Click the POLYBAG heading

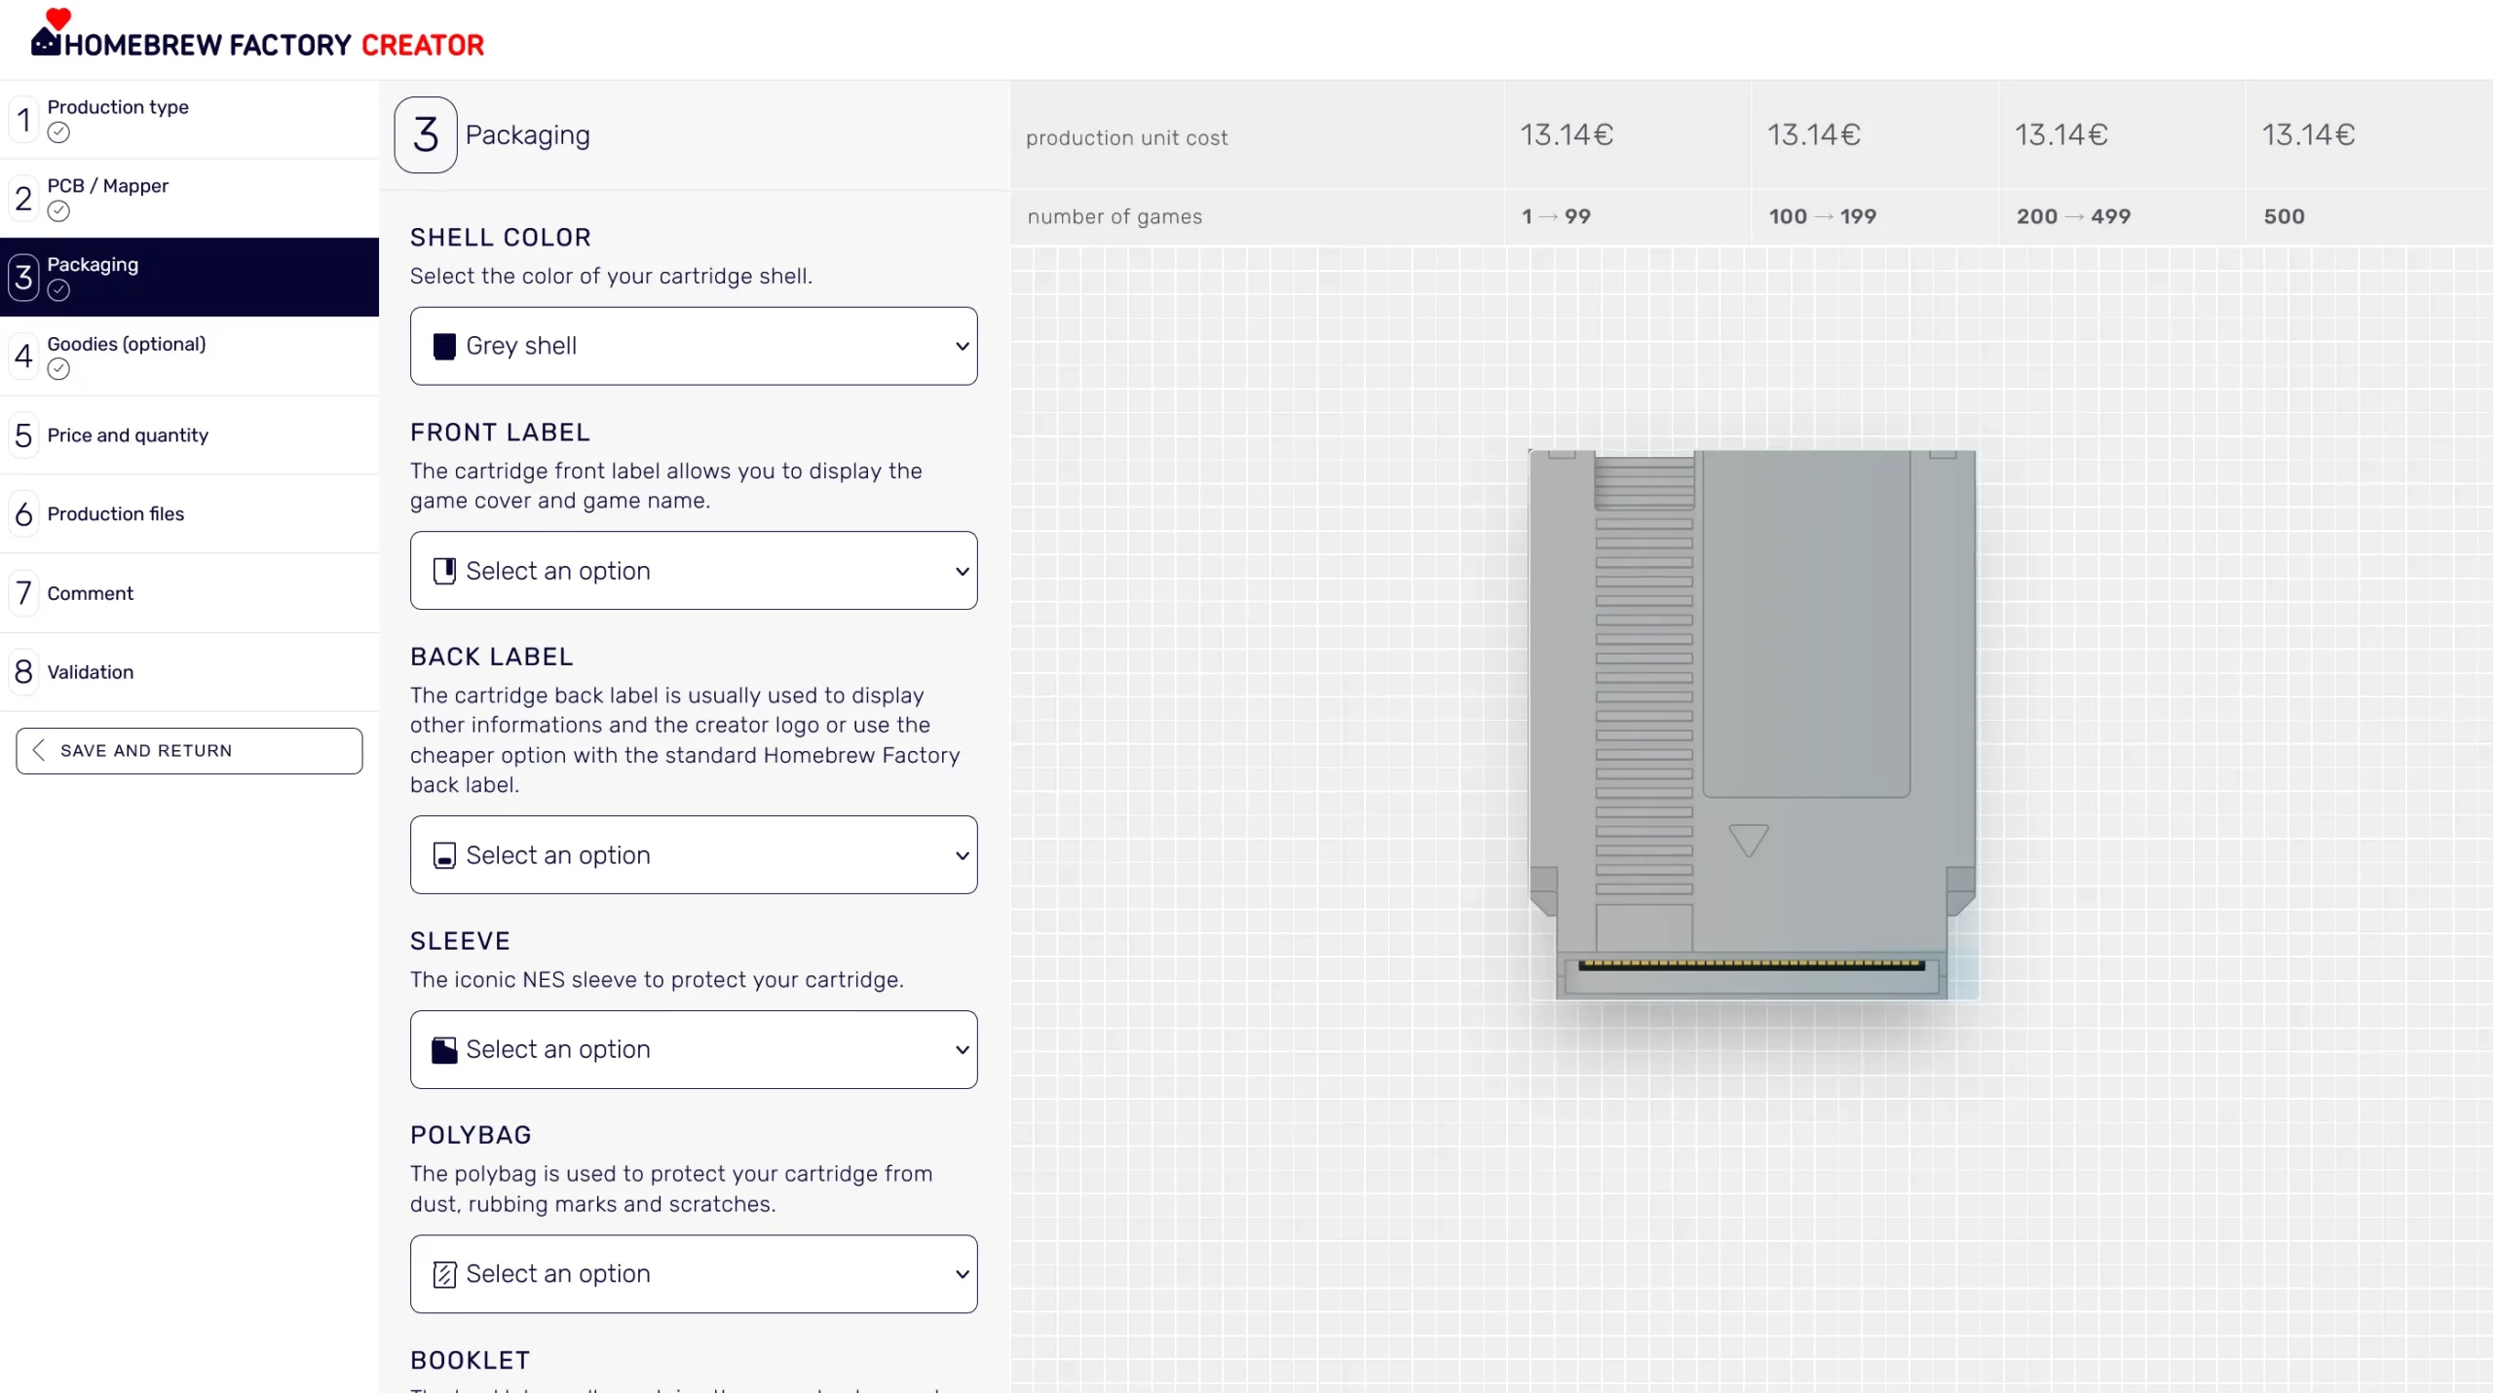(471, 1135)
